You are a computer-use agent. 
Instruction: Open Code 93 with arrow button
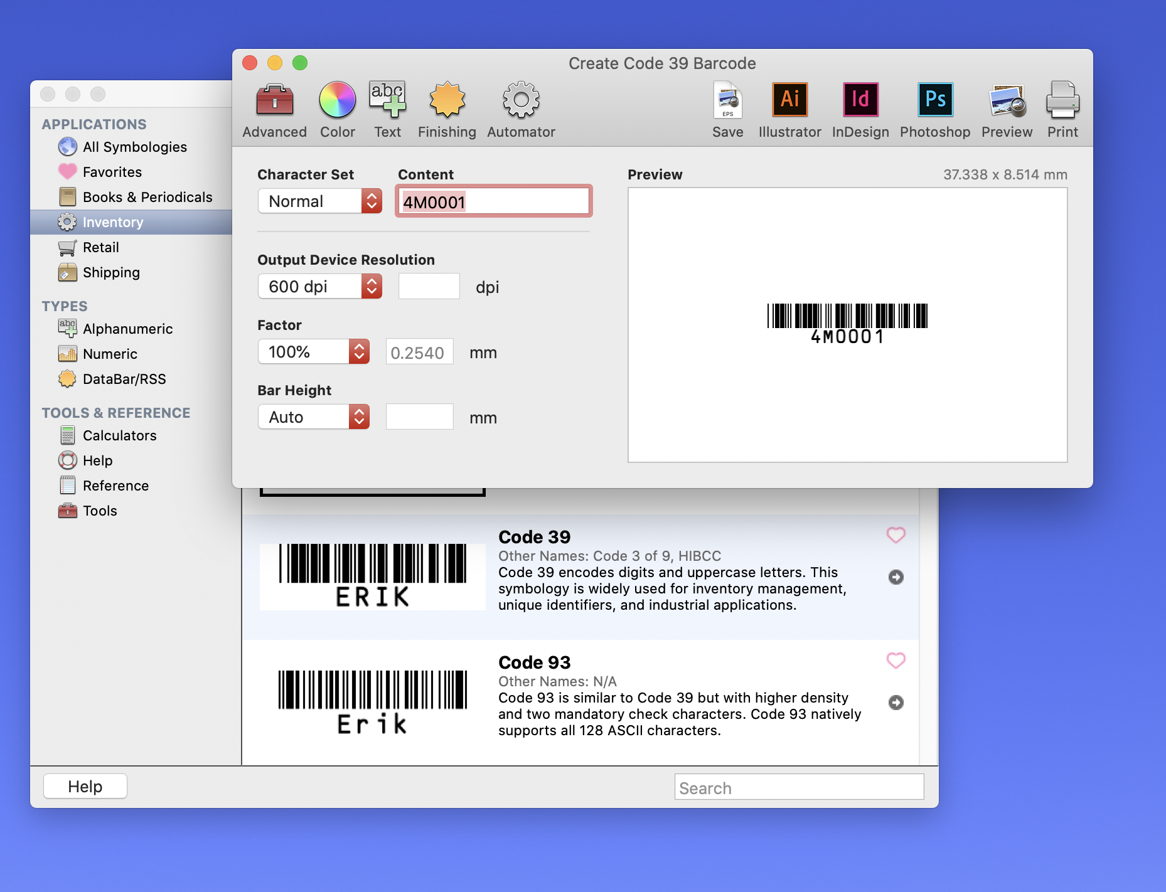click(x=896, y=703)
